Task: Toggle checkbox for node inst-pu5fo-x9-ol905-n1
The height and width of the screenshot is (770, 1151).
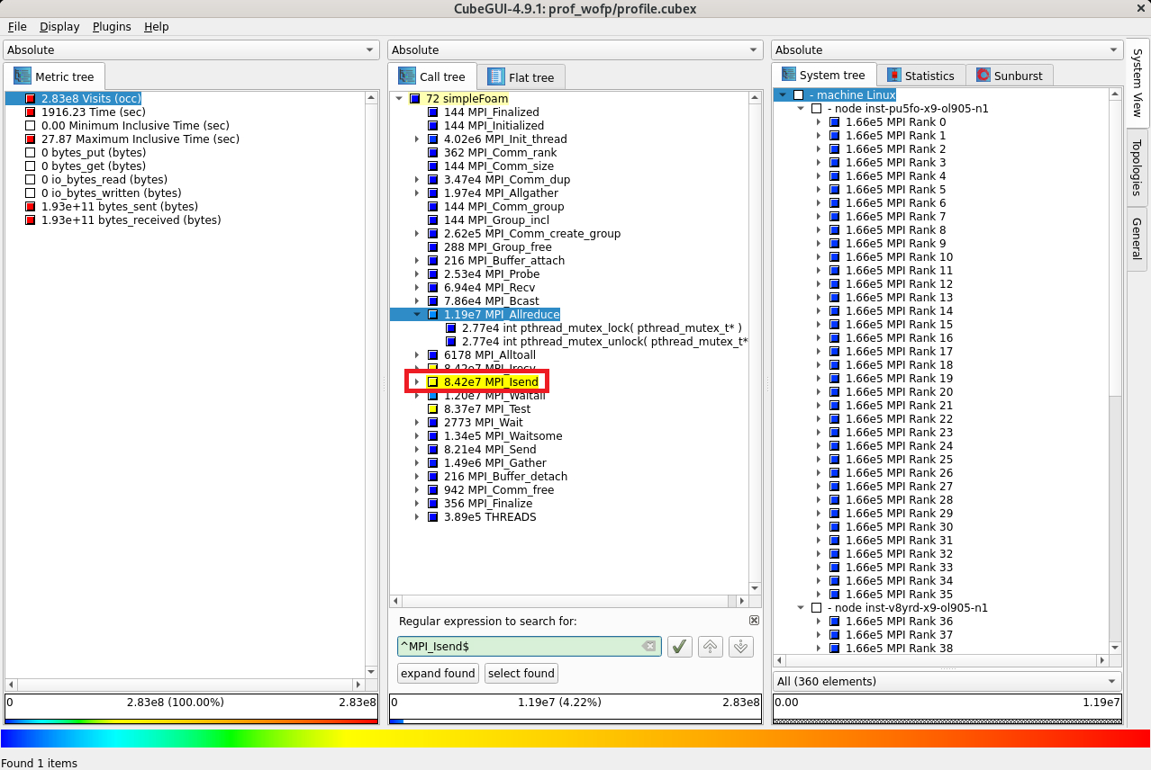Action: click(817, 109)
